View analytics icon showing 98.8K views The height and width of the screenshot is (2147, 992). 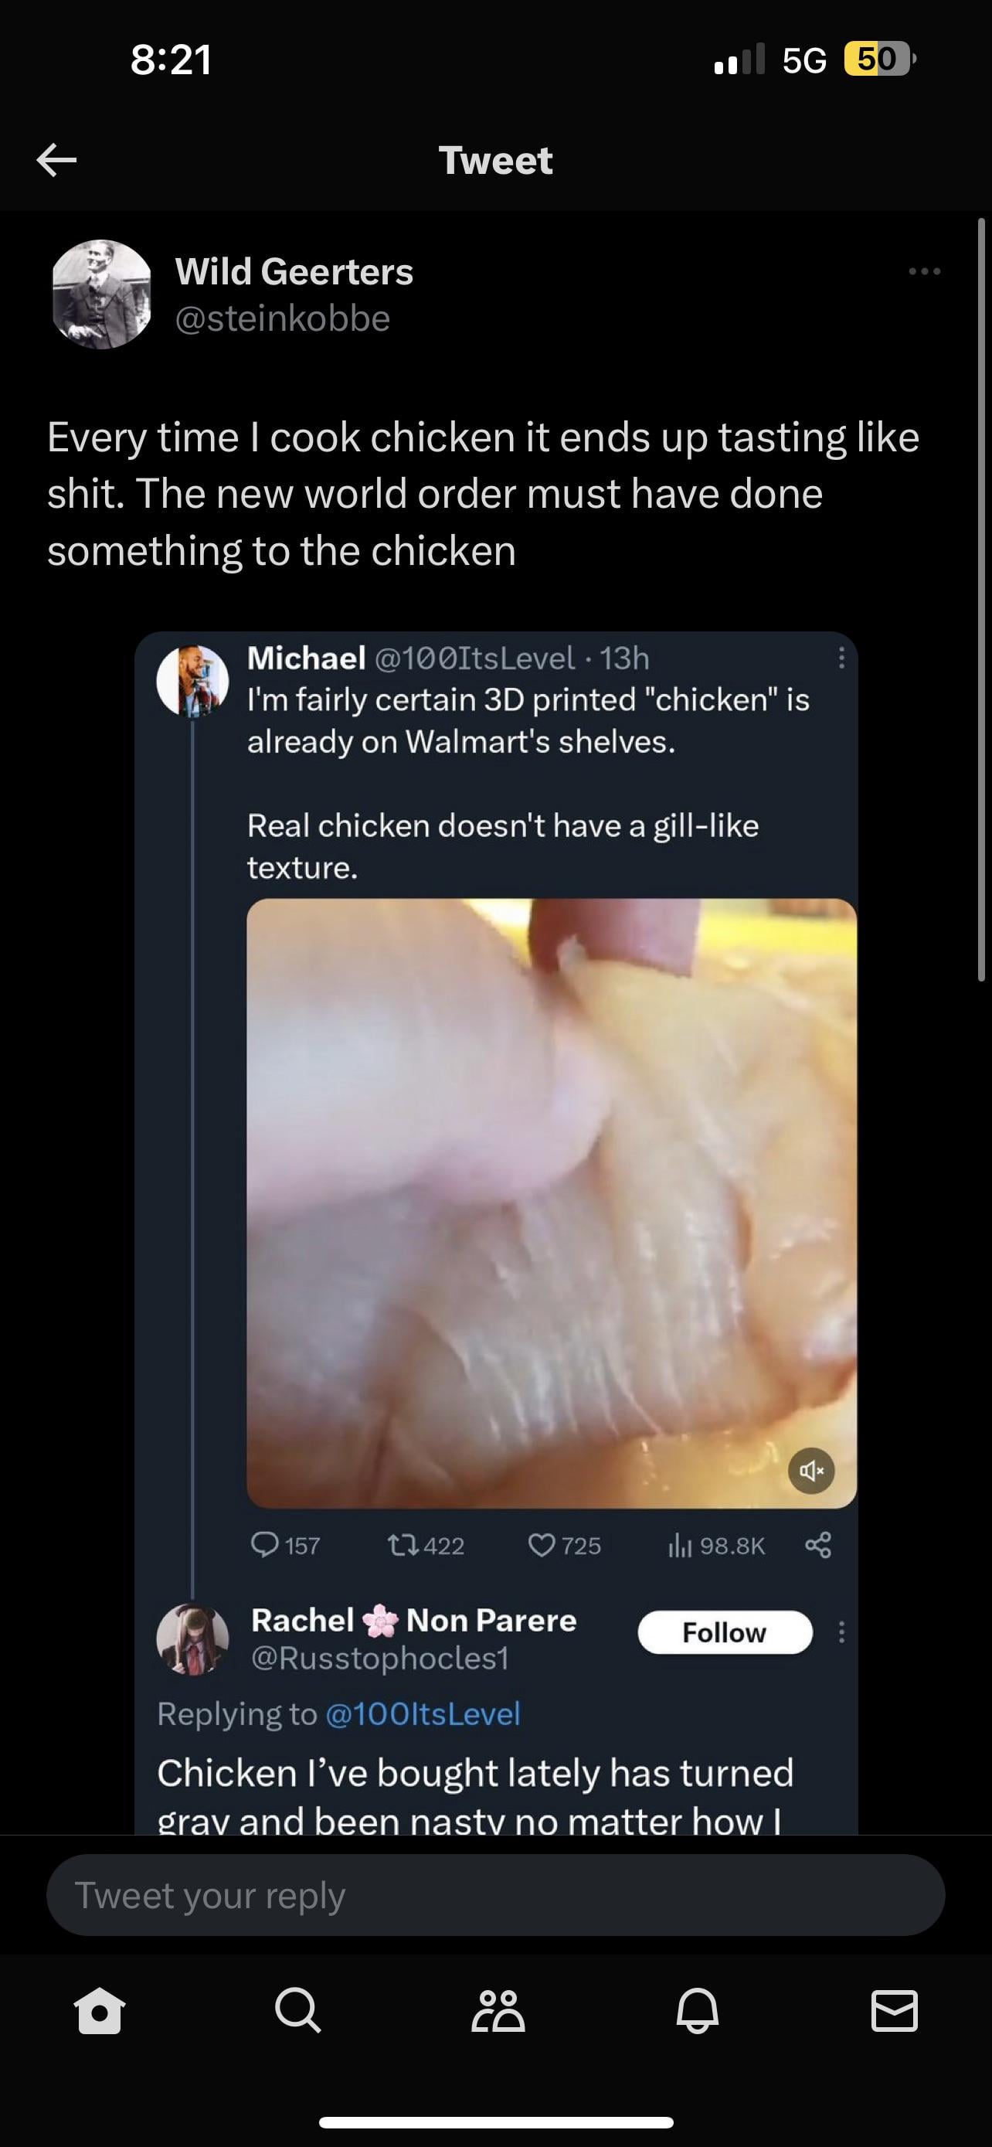point(680,1546)
